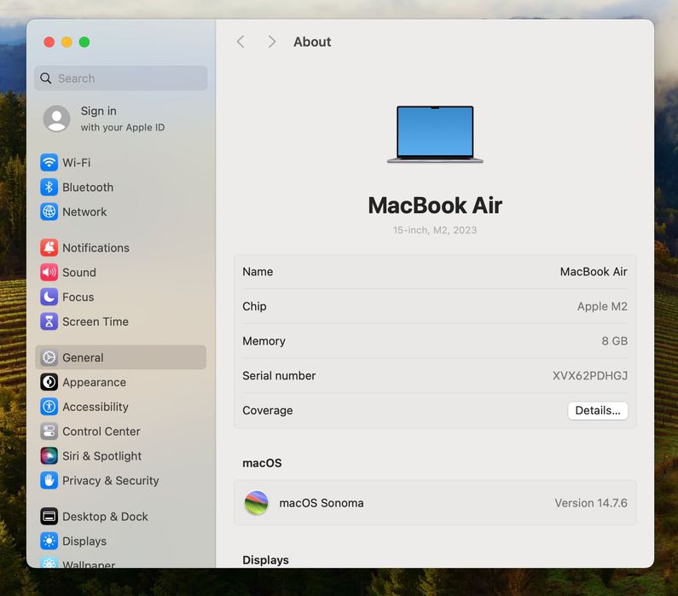Open Privacy & Security sidebar label
This screenshot has width=678, height=596.
point(111,481)
